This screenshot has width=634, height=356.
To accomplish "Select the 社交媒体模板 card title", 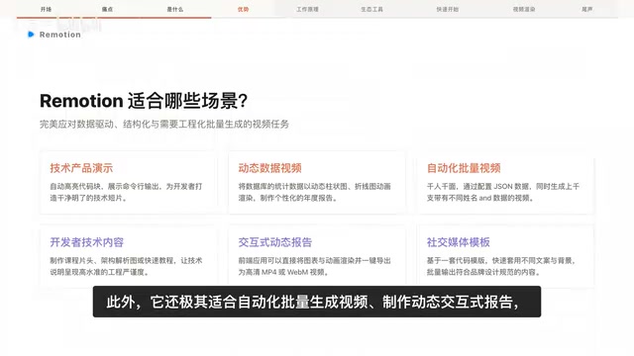I will pyautogui.click(x=458, y=242).
